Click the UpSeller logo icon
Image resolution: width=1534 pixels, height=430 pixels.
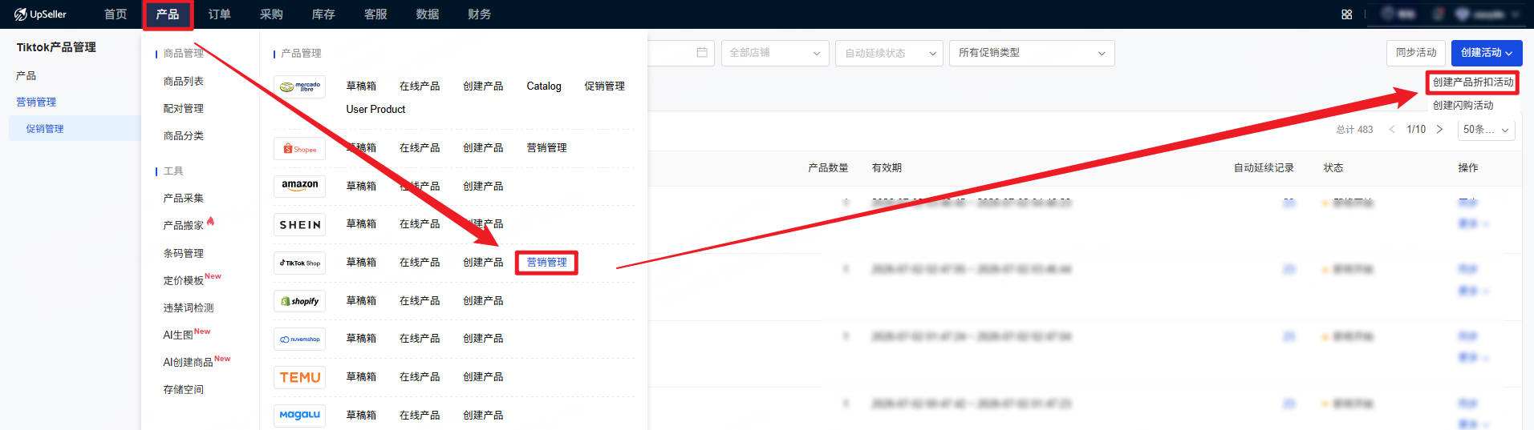(21, 14)
